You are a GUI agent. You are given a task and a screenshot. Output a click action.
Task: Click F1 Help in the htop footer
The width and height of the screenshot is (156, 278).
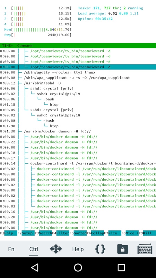click(9, 233)
